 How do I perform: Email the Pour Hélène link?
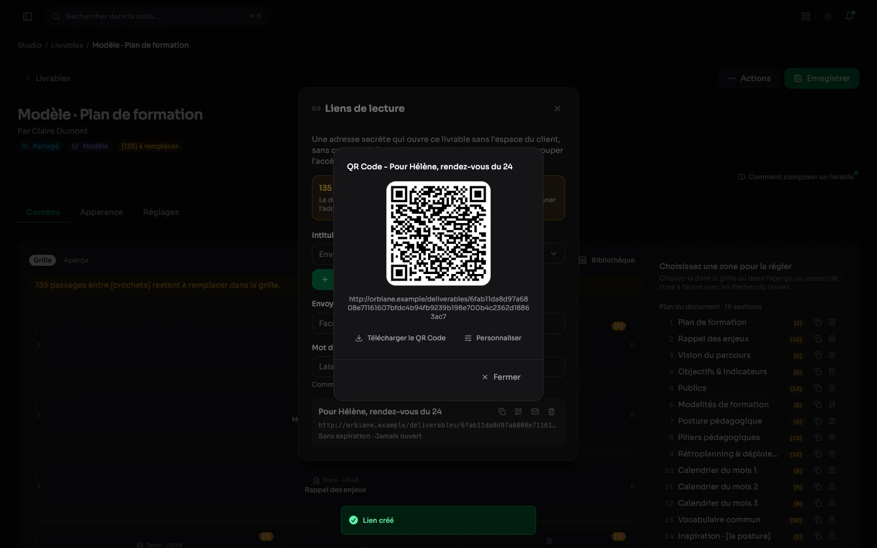pyautogui.click(x=535, y=412)
